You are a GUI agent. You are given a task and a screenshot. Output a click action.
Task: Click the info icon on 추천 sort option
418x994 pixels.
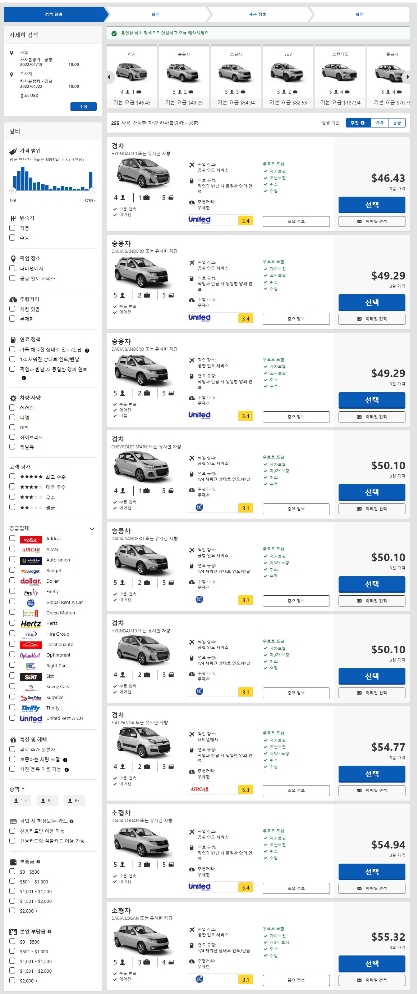(x=363, y=123)
